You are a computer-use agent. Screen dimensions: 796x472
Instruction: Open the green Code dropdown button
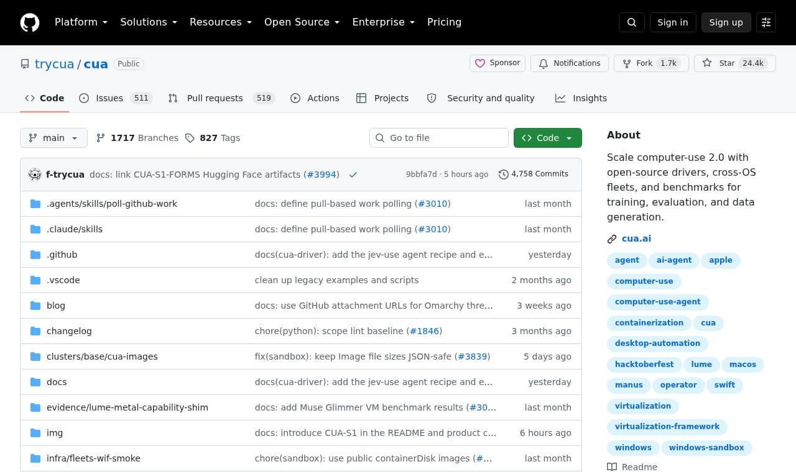pos(548,138)
